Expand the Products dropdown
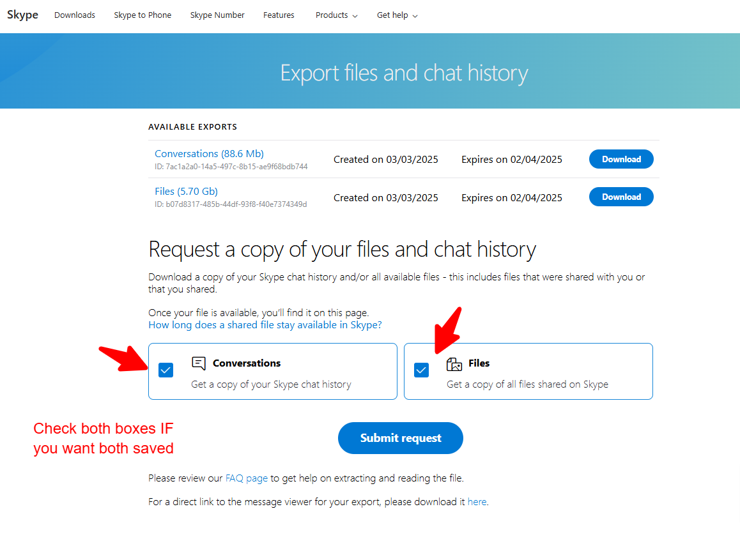 [337, 15]
